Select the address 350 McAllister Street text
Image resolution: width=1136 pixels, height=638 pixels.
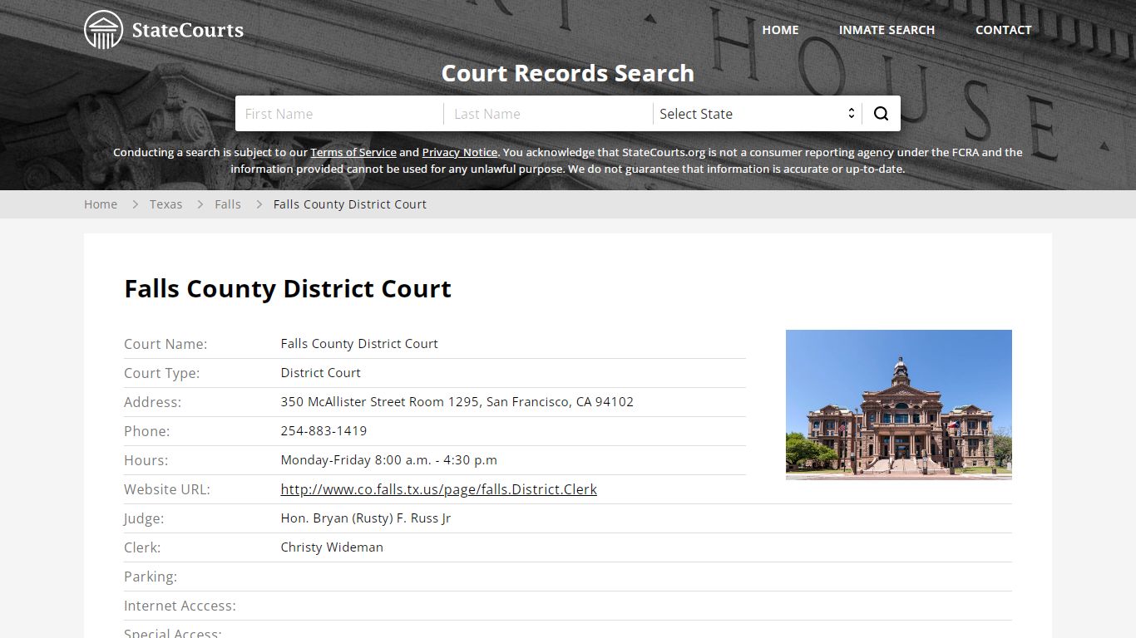tap(457, 402)
